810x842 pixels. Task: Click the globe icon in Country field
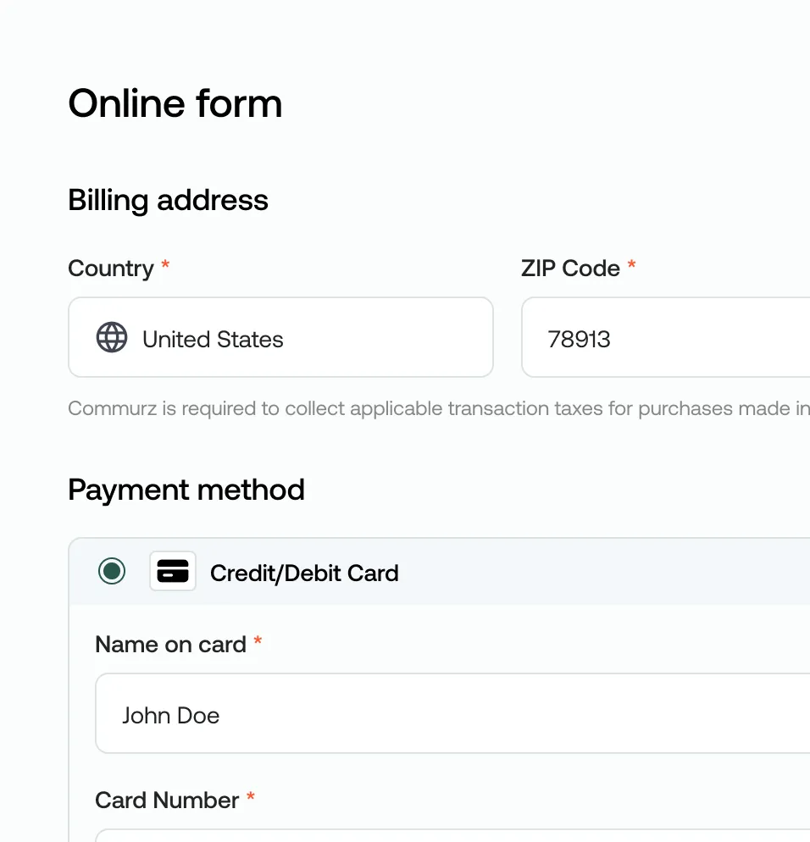coord(112,337)
